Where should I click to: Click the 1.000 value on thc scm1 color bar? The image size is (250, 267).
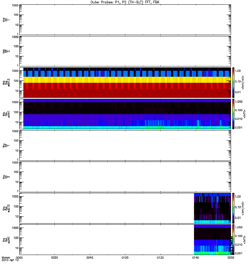[x=239, y=227]
